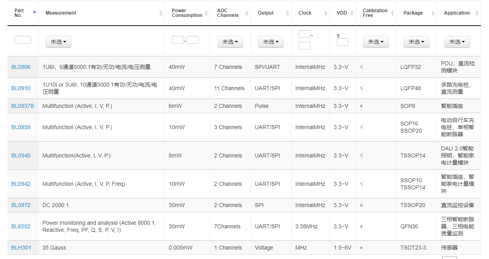The height and width of the screenshot is (259, 489).
Task: View the BL6552 part page
Action: (x=21, y=226)
